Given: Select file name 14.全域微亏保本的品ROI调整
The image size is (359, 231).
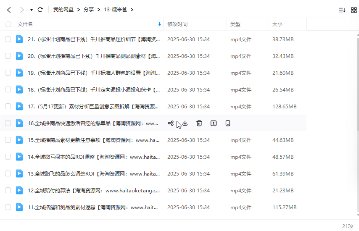Looking at the screenshot, I should tap(94, 157).
